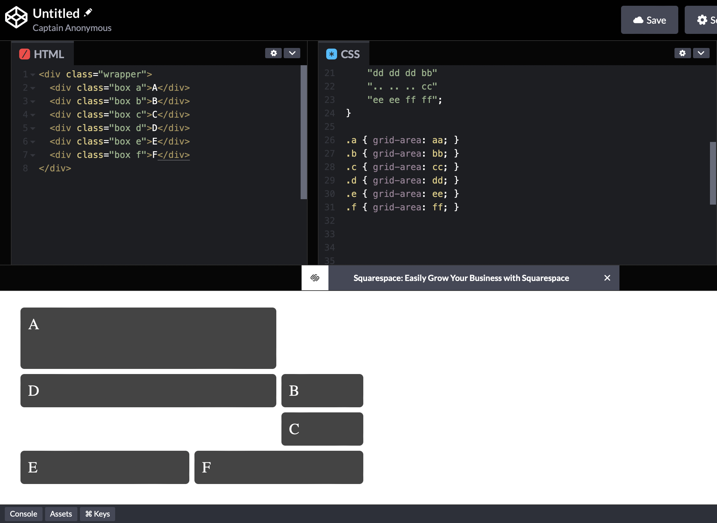The height and width of the screenshot is (523, 717).
Task: Open the Squarespace ad banner link
Action: (x=461, y=278)
